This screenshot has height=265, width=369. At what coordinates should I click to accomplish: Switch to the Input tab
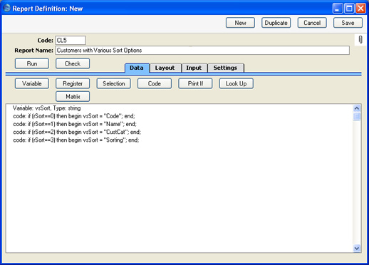point(194,68)
